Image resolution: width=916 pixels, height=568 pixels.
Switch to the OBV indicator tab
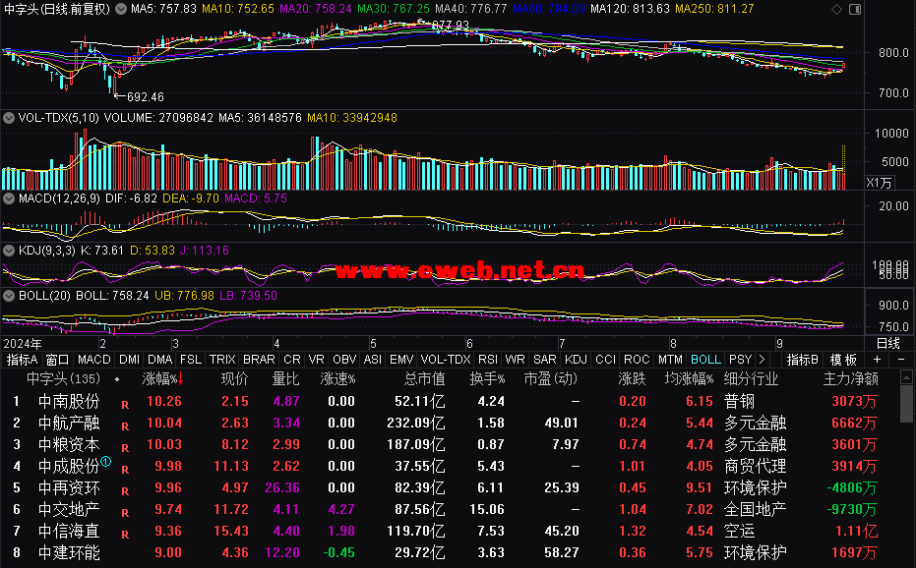344,360
